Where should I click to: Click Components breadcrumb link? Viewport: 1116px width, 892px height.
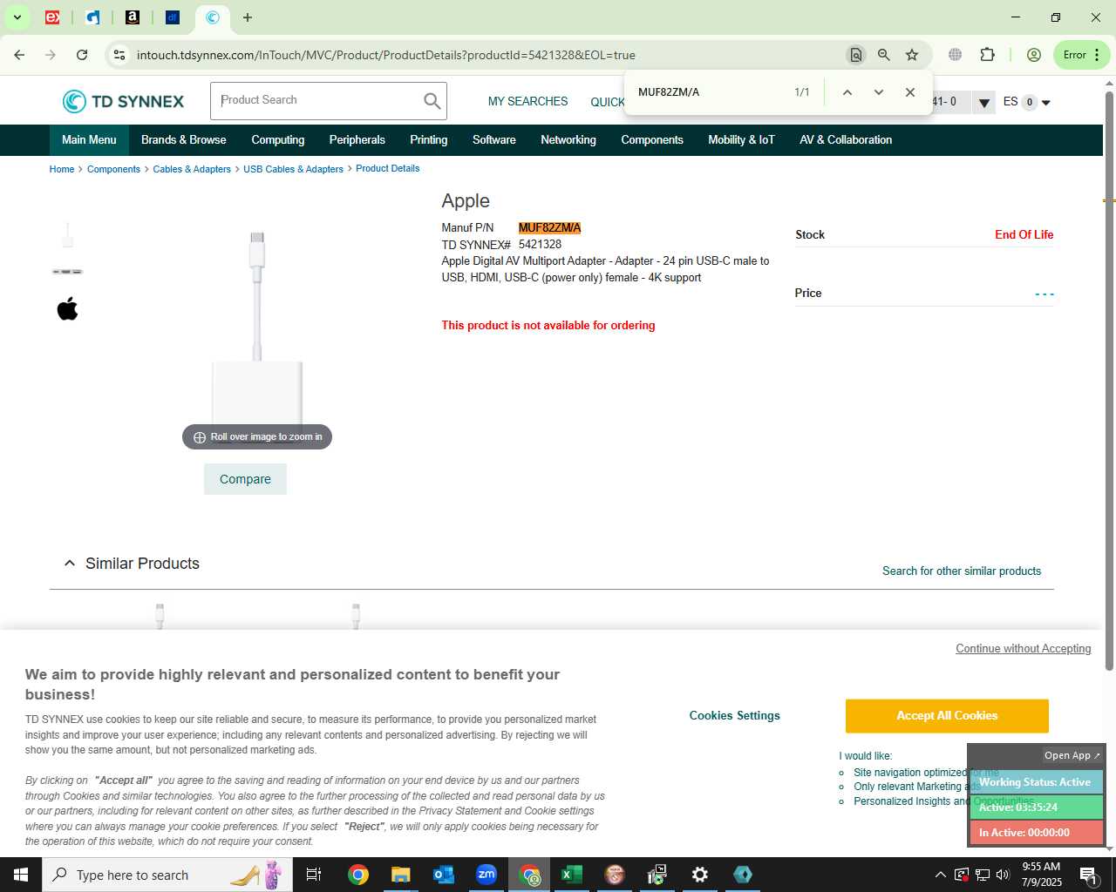coord(113,169)
